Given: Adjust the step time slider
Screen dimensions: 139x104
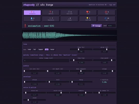Looking at the screenshot, I should pyautogui.click(x=81, y=60).
